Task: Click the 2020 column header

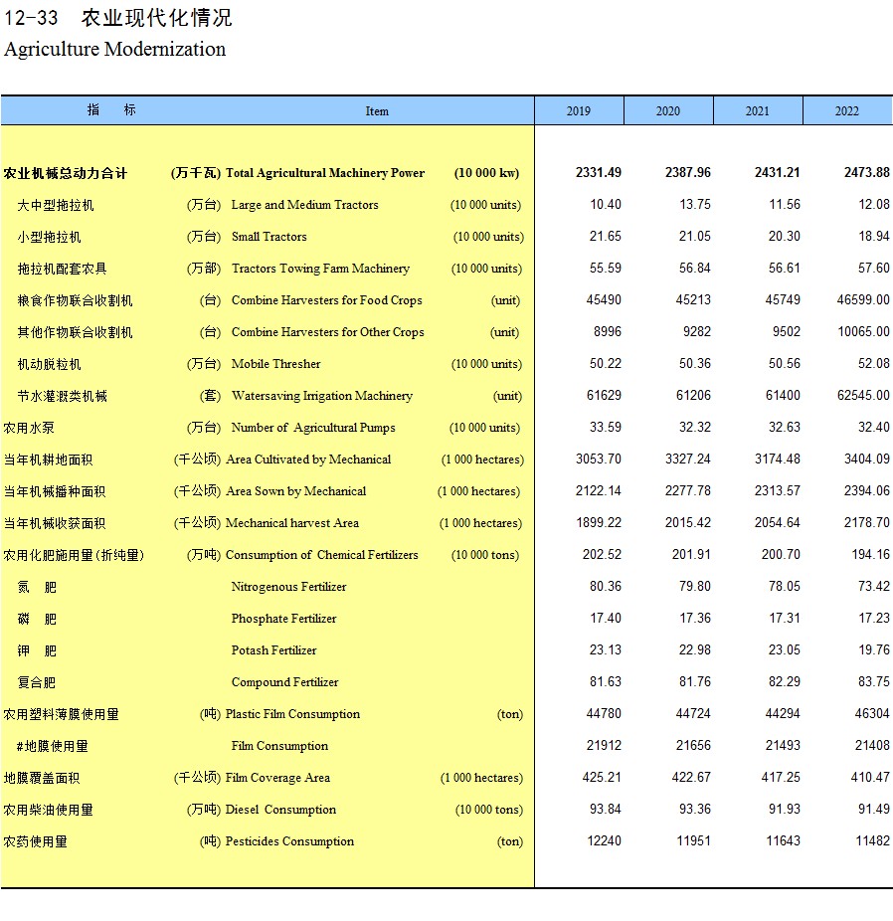Action: pos(668,111)
